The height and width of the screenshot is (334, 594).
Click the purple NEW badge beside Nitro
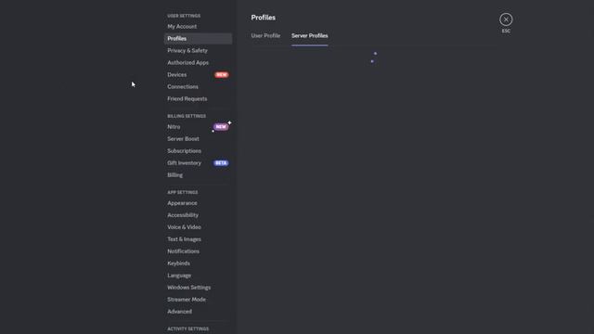pyautogui.click(x=221, y=127)
